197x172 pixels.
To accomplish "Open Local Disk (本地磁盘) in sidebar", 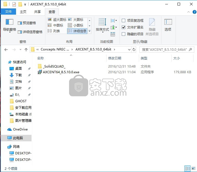I will [x=20, y=114].
